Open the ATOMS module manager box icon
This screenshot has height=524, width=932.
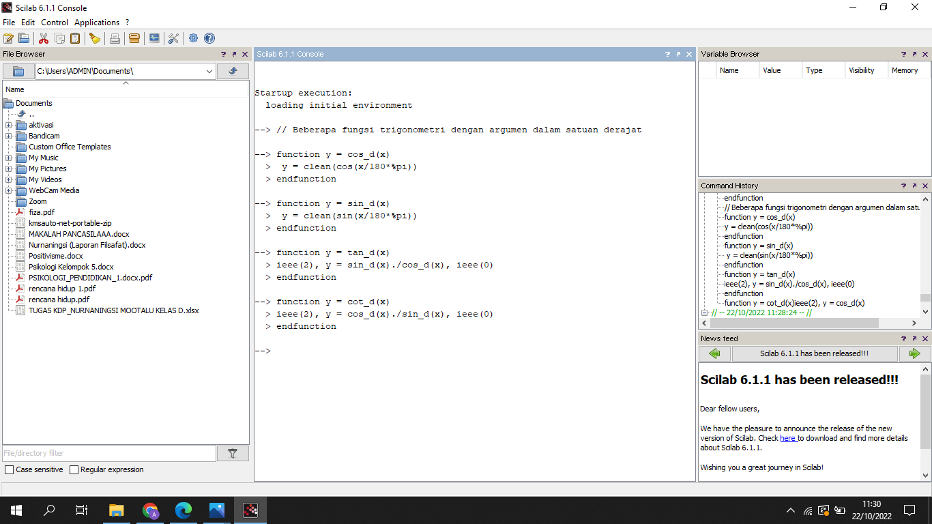coord(134,38)
